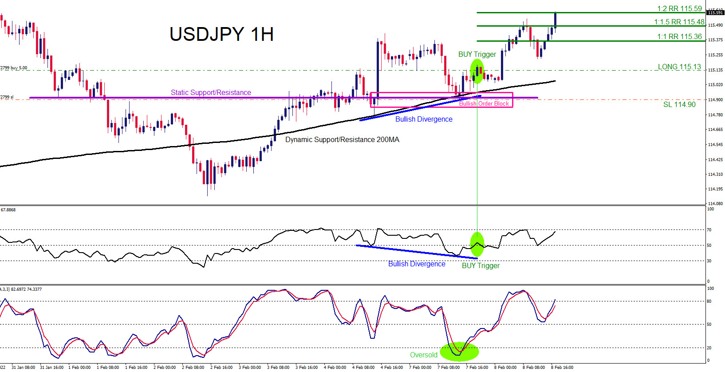This screenshot has height=372, width=725.
Task: Select BUY Trigger label above price candles
Action: coord(477,54)
